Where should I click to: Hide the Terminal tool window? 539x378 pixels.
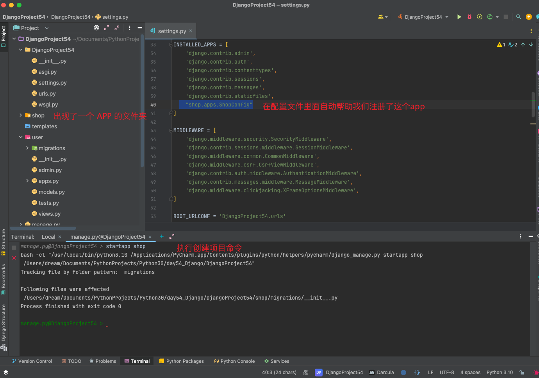tap(531, 236)
